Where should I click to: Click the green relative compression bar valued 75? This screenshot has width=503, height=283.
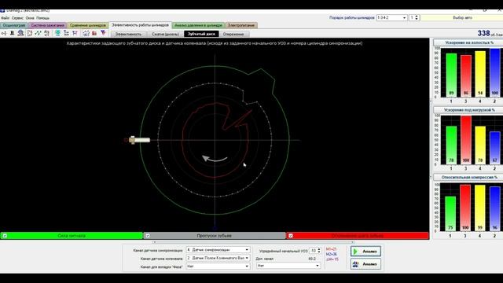(x=450, y=214)
